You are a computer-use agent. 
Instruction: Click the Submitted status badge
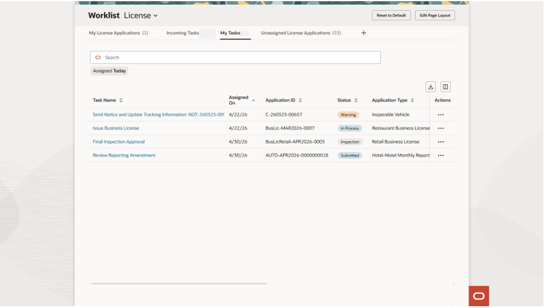350,155
